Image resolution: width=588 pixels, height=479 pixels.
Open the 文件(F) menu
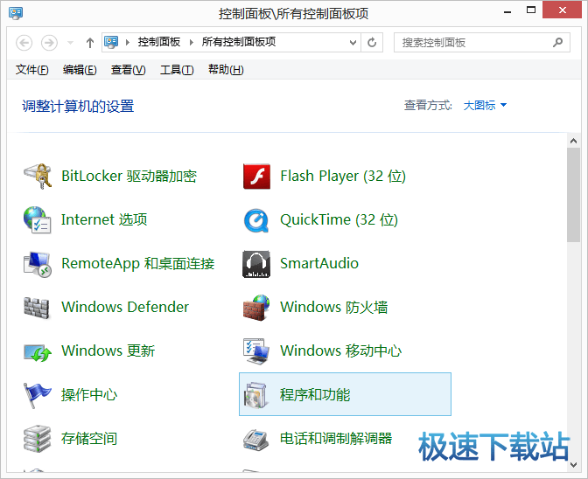(31, 70)
